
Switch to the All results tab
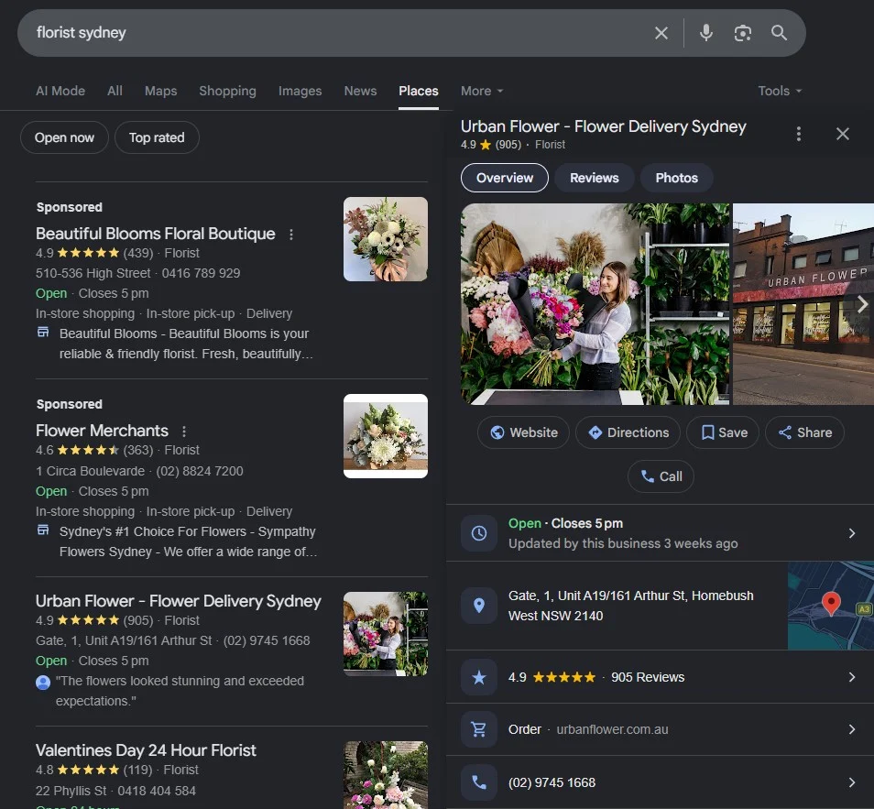(x=115, y=91)
